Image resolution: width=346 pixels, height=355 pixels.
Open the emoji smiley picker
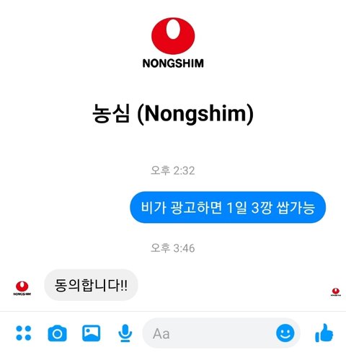[x=285, y=333]
